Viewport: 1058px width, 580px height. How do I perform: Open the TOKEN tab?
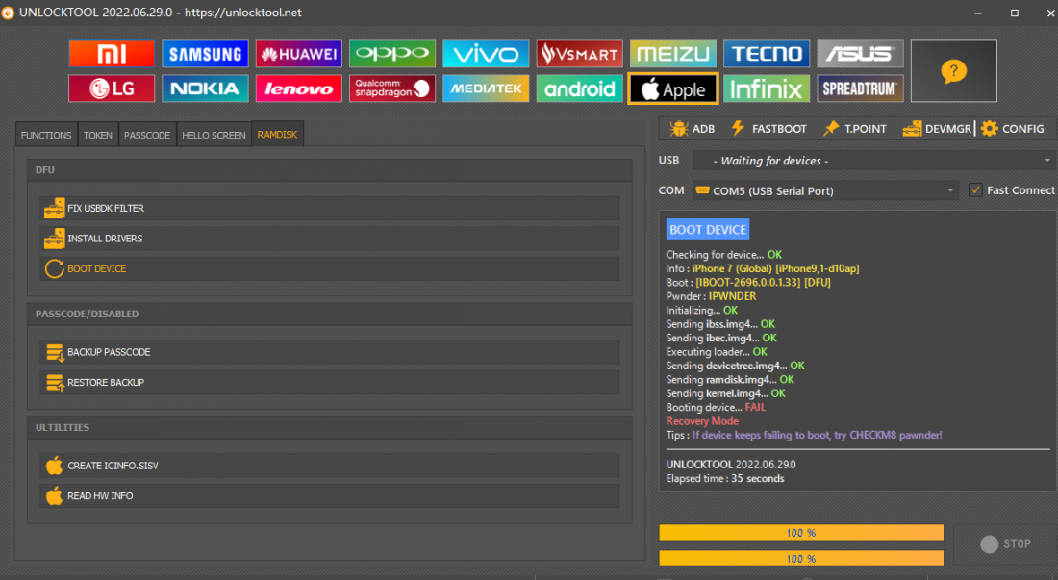tap(98, 135)
